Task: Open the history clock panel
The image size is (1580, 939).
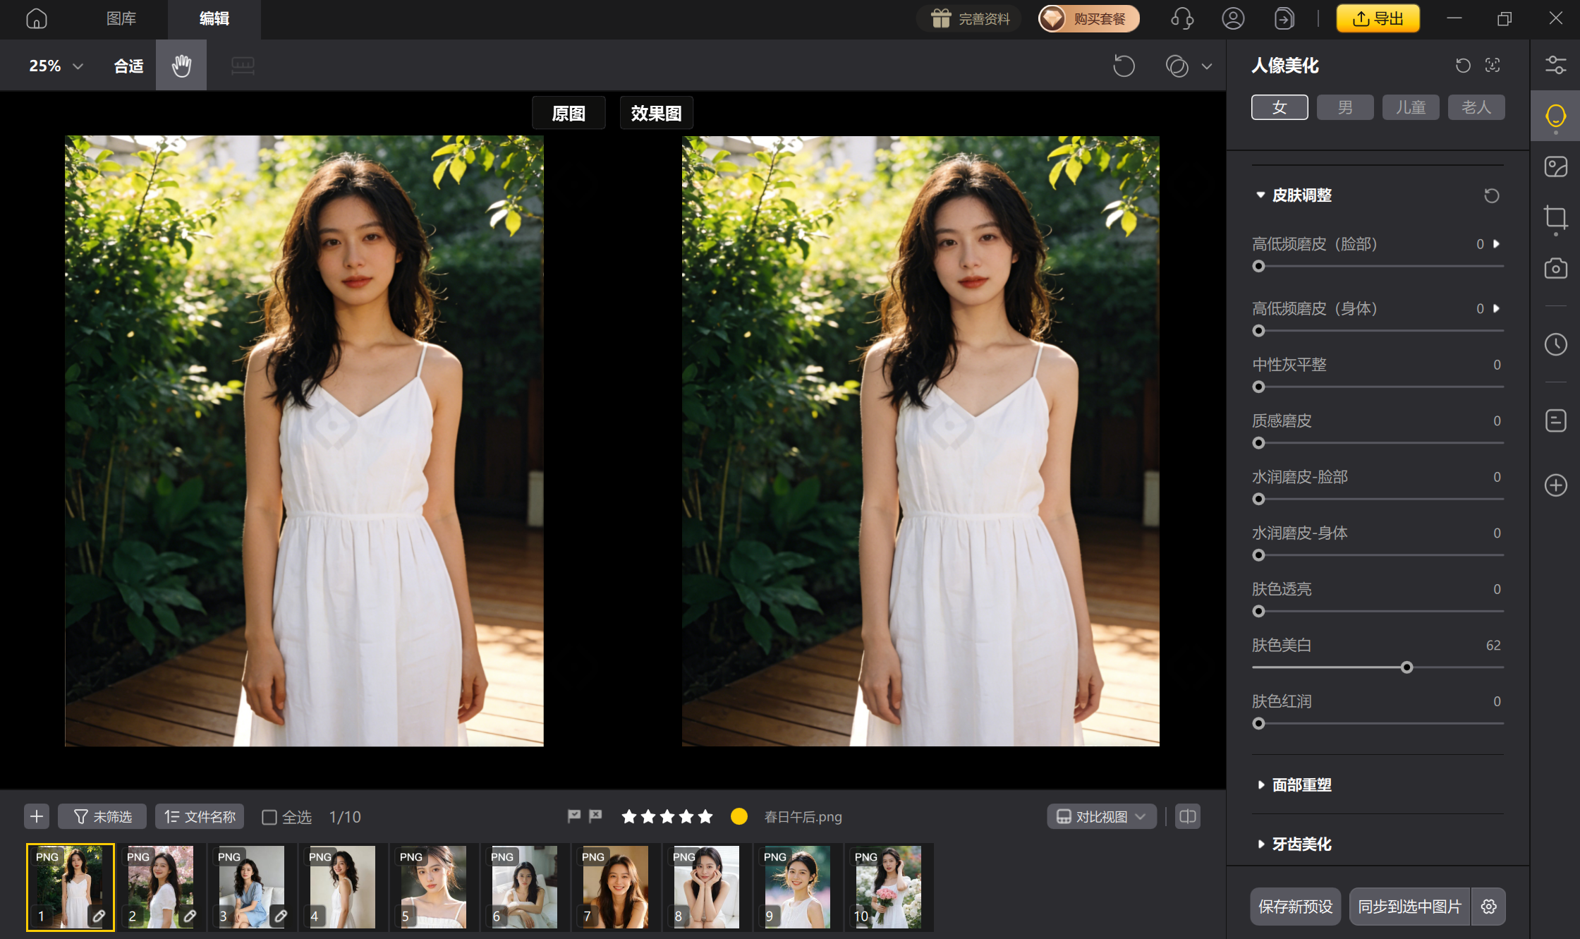Action: click(1555, 344)
